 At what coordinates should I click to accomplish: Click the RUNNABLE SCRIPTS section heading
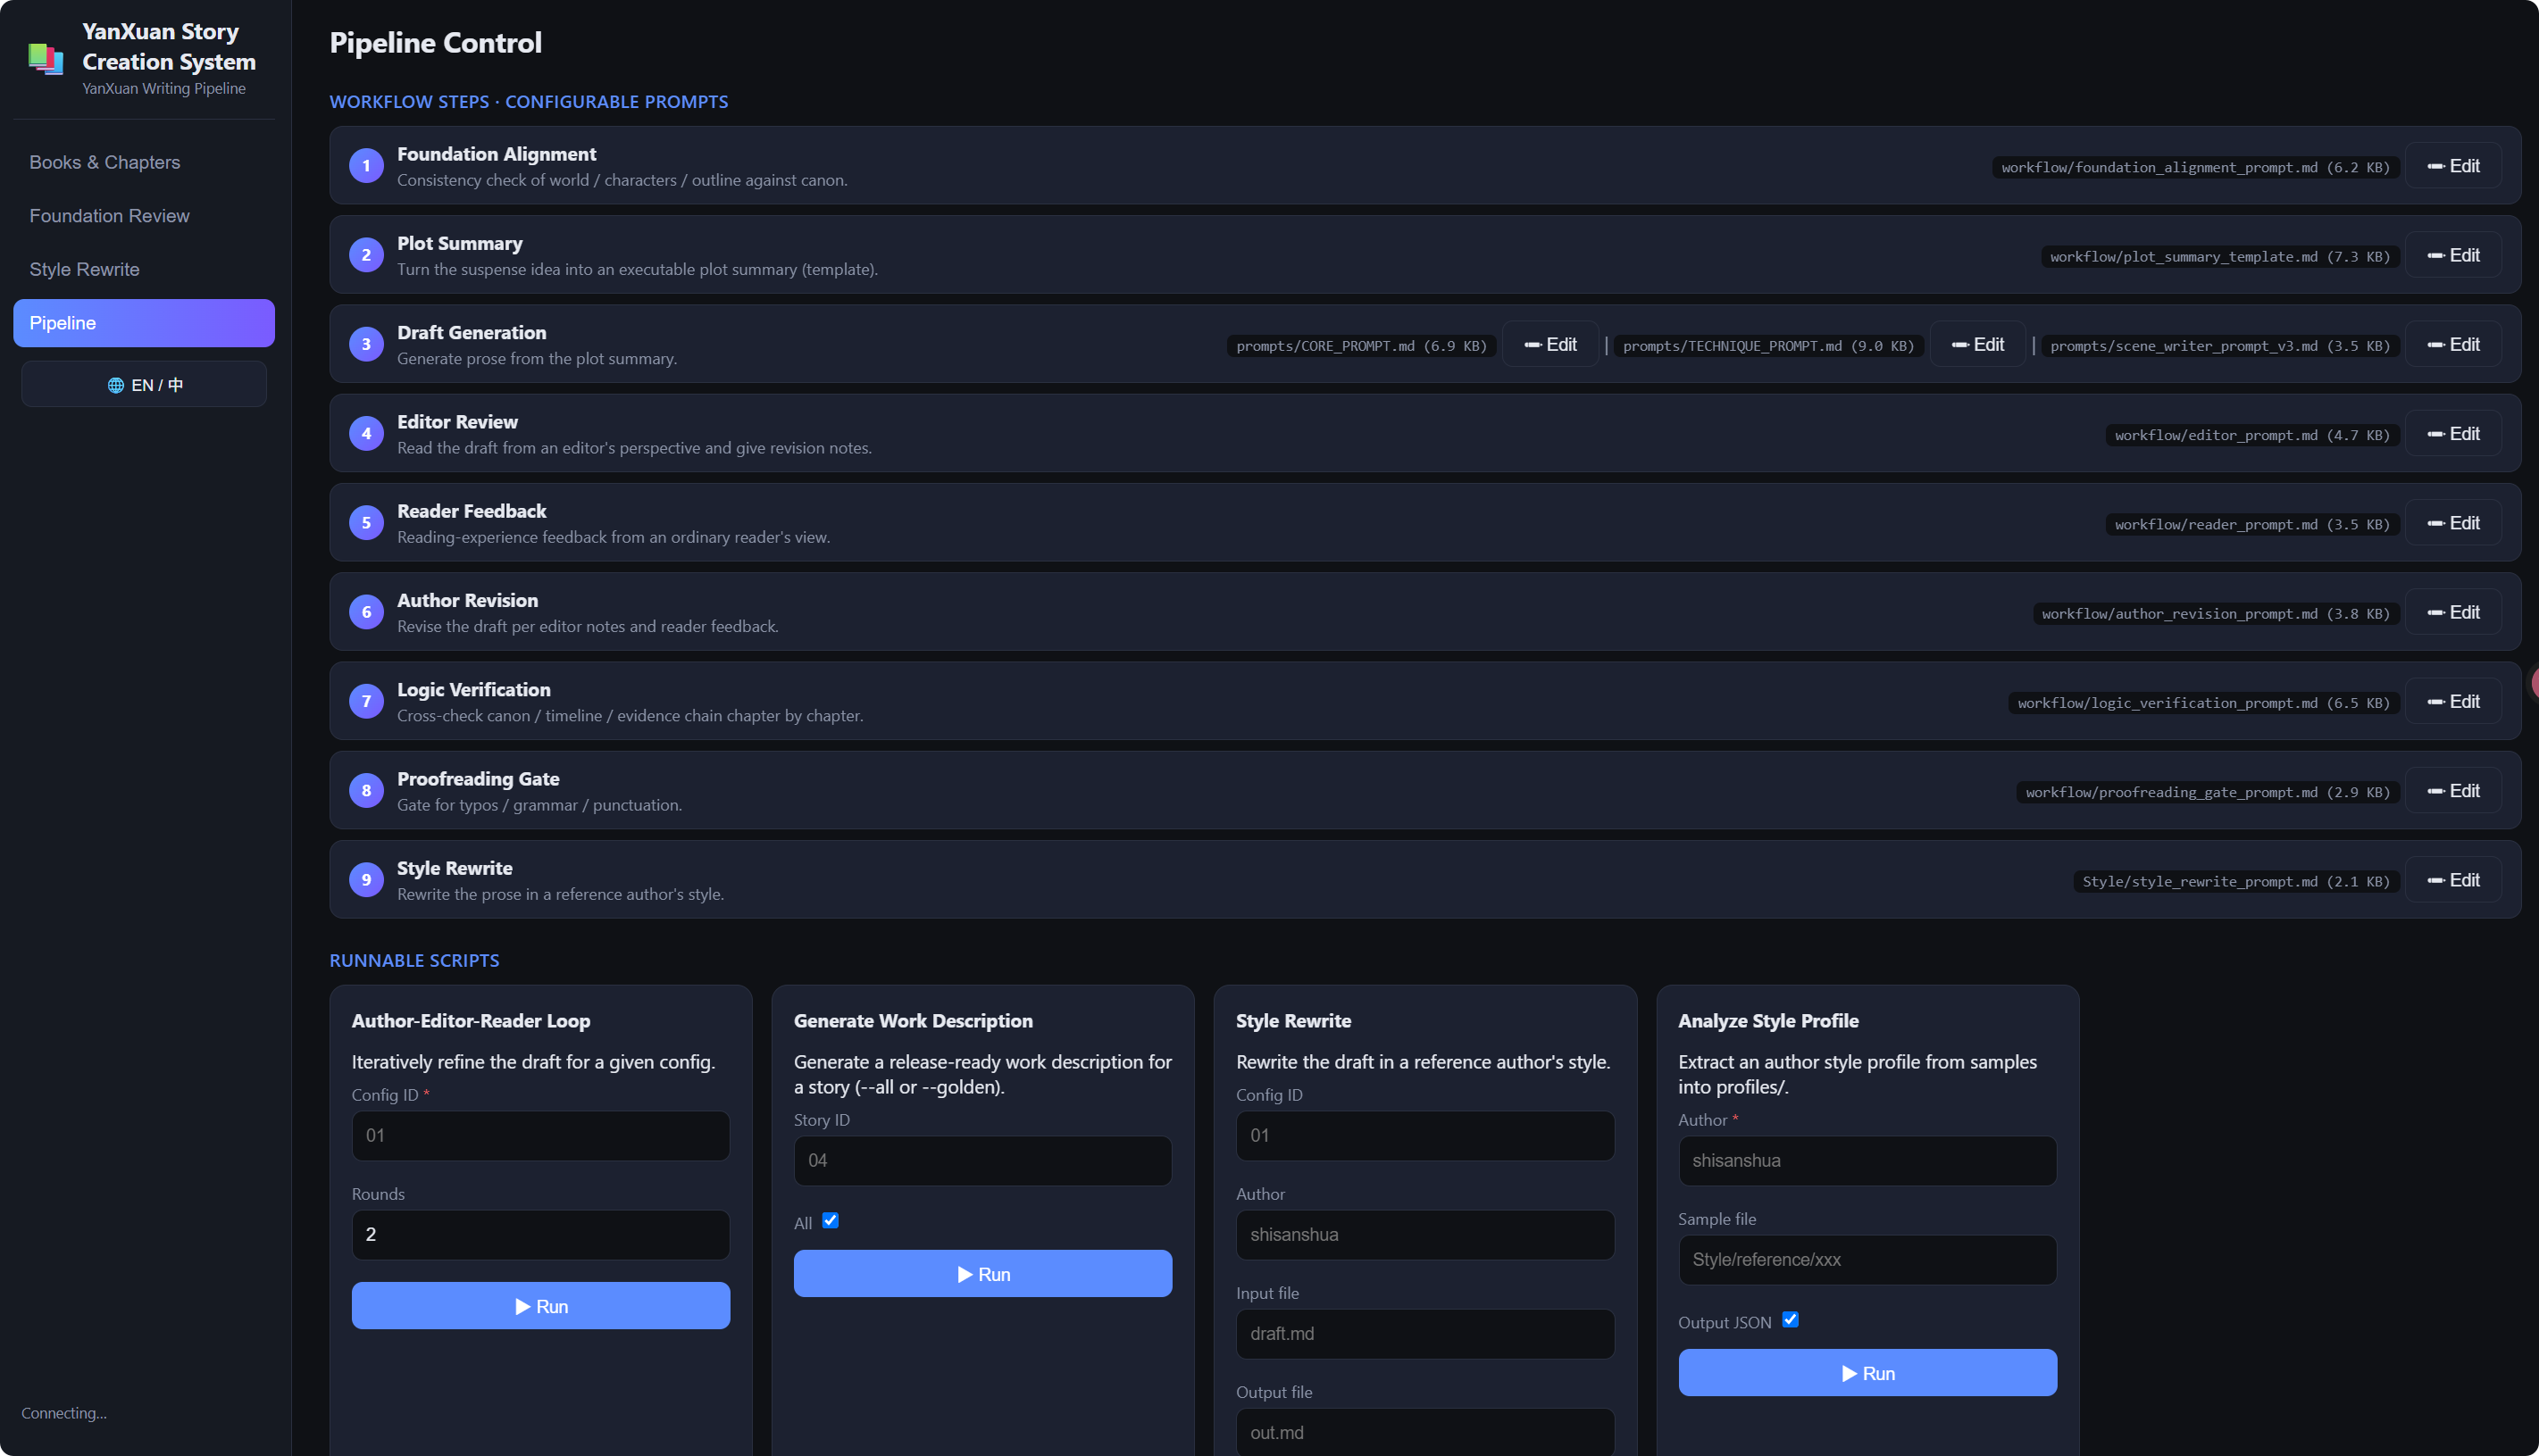[414, 961]
